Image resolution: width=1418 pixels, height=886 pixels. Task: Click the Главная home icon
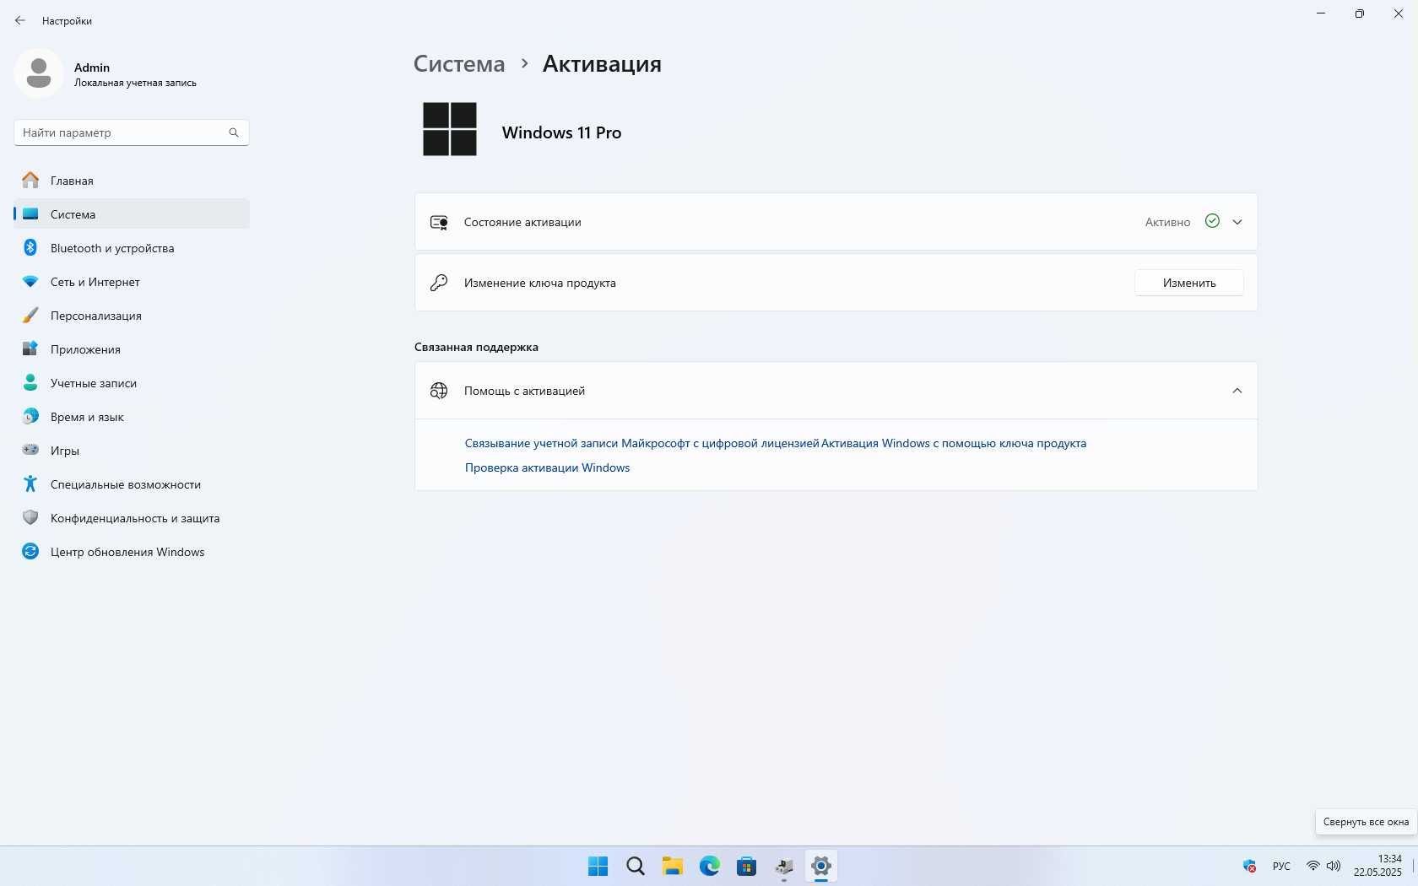coord(30,180)
